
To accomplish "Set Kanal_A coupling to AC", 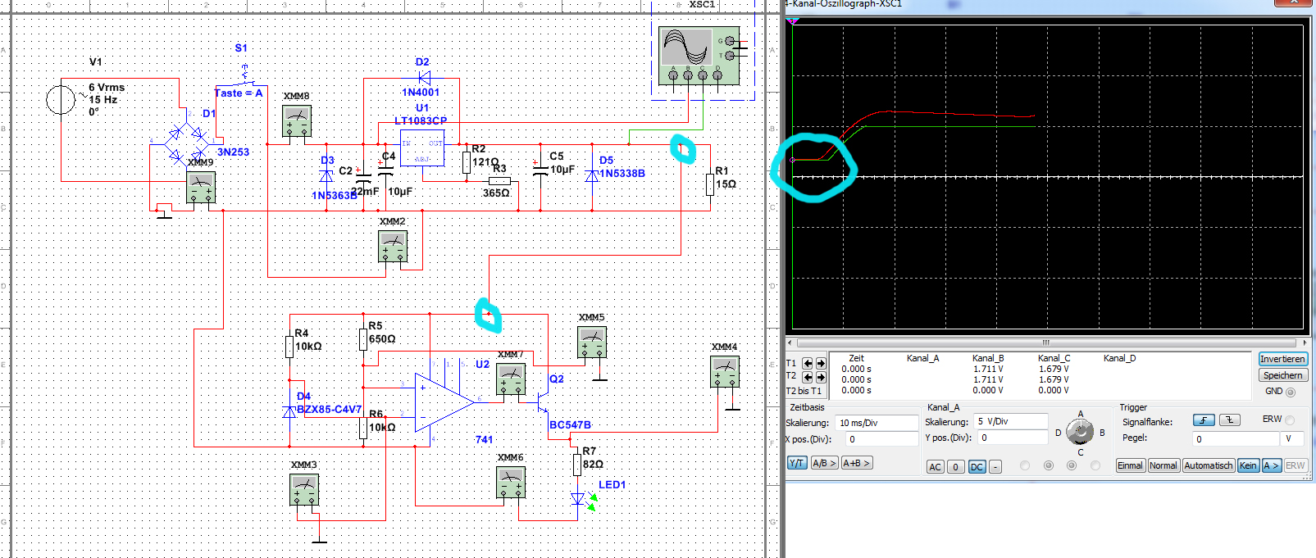I will [x=935, y=467].
